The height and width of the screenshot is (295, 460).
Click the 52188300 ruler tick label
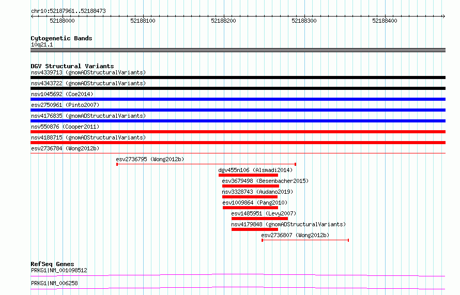pyautogui.click(x=304, y=21)
